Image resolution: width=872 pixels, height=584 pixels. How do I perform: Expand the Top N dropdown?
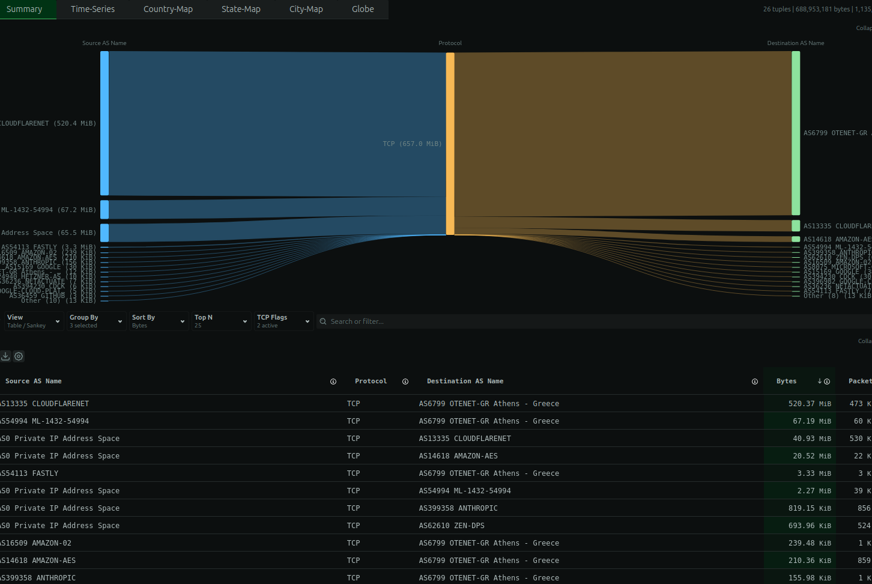point(221,321)
